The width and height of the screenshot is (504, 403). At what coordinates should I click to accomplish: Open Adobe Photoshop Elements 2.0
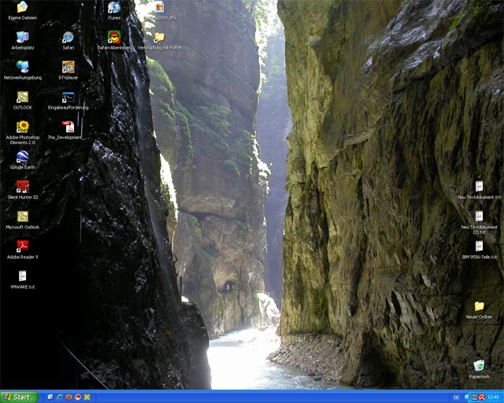(x=22, y=127)
